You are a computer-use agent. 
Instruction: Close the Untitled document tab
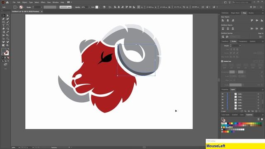[42, 12]
